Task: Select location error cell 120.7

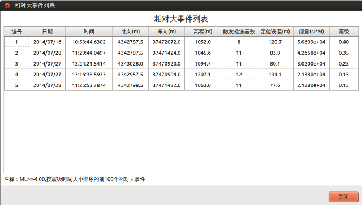Action: coord(275,42)
